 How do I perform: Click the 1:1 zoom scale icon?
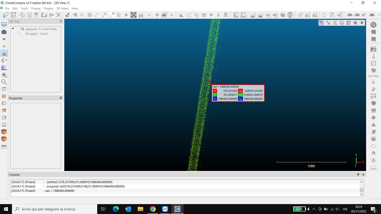pyautogui.click(x=4, y=39)
